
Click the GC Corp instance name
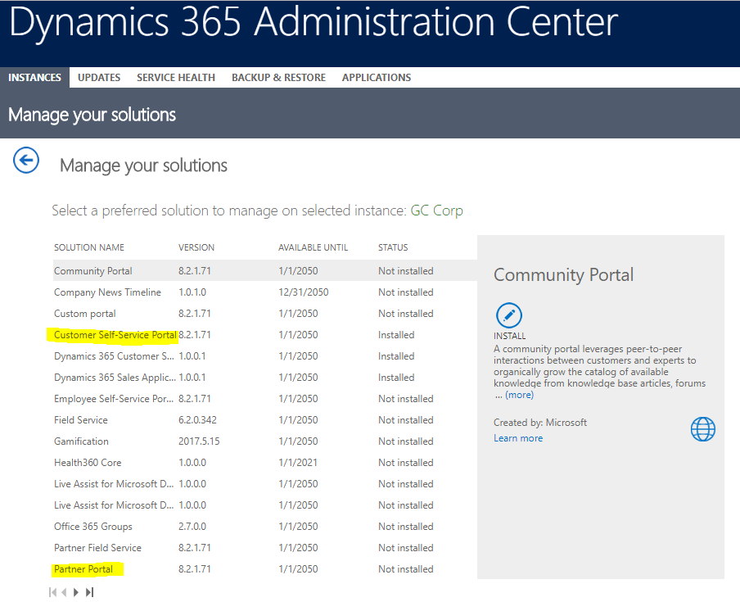tap(436, 210)
